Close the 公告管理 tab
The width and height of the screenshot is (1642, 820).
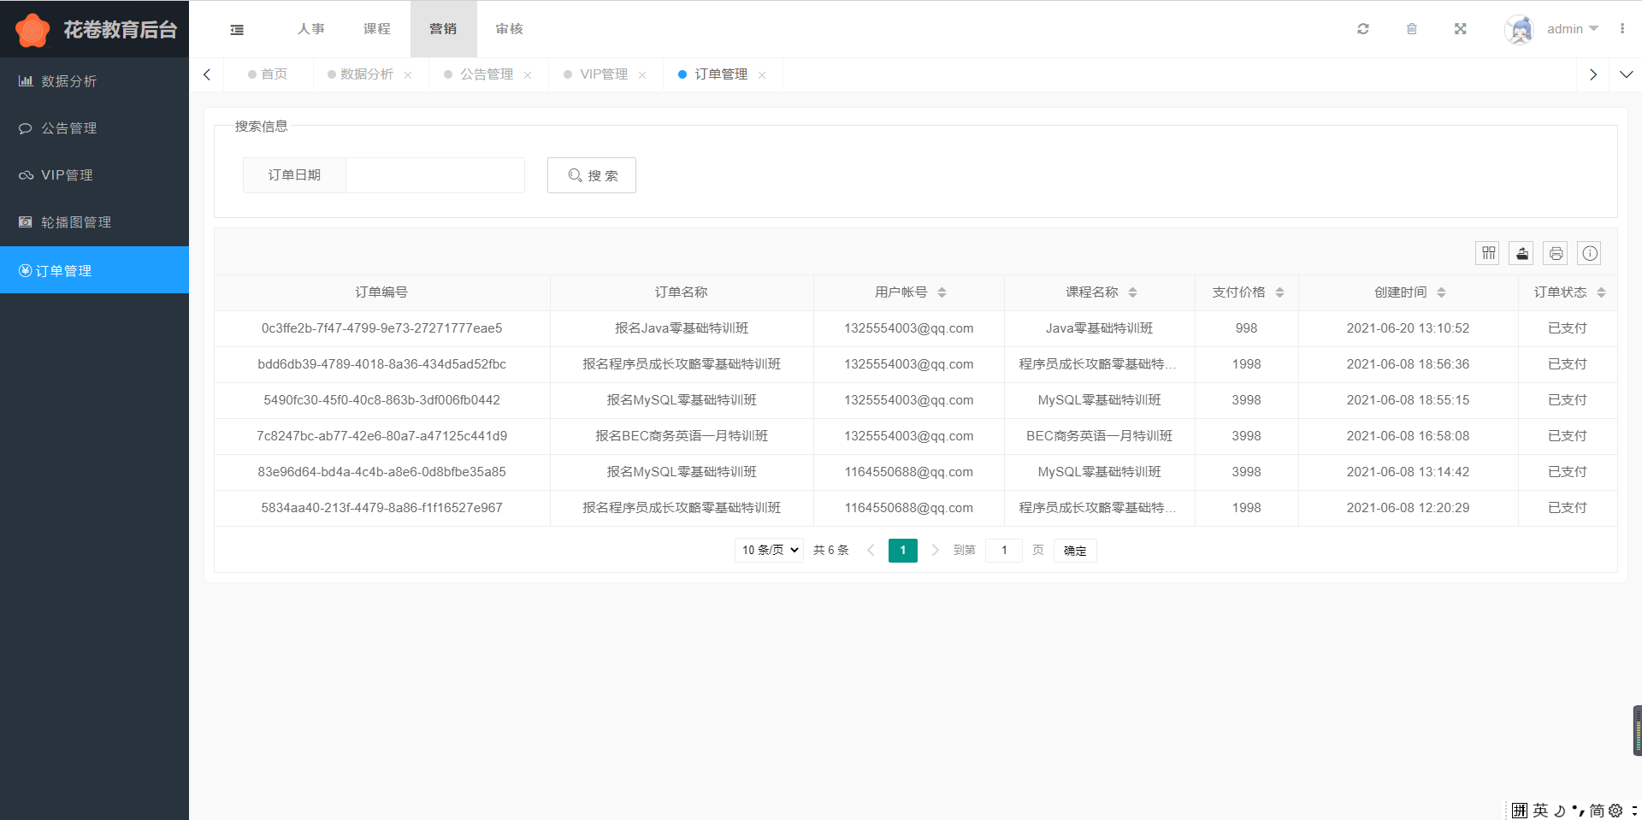[528, 75]
